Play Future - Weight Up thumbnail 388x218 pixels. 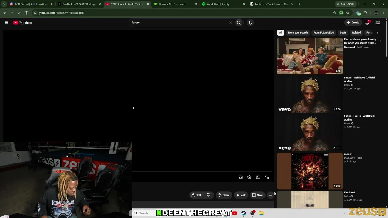[x=310, y=94]
